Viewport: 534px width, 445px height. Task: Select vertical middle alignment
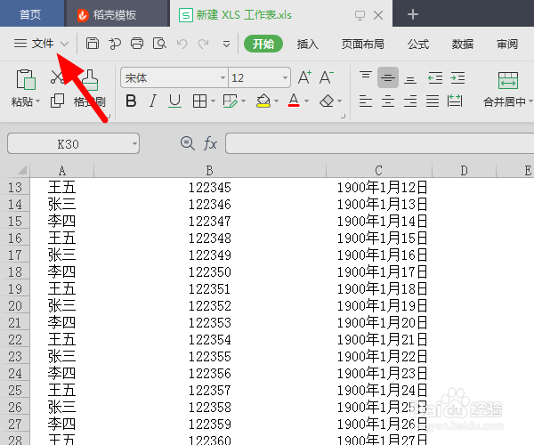(388, 78)
